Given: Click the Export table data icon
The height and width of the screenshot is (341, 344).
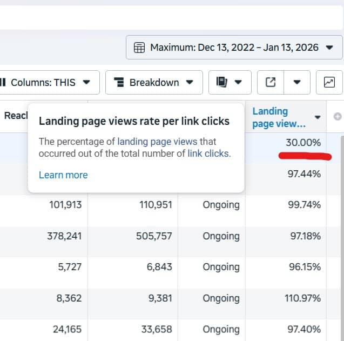Looking at the screenshot, I should click(271, 83).
